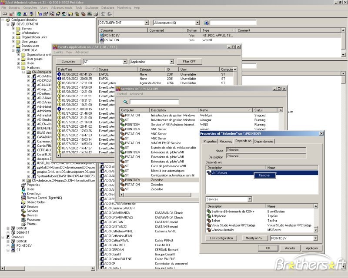348x278 pixels.
Task: Expand the Servers folder in tree
Action: 13,28
